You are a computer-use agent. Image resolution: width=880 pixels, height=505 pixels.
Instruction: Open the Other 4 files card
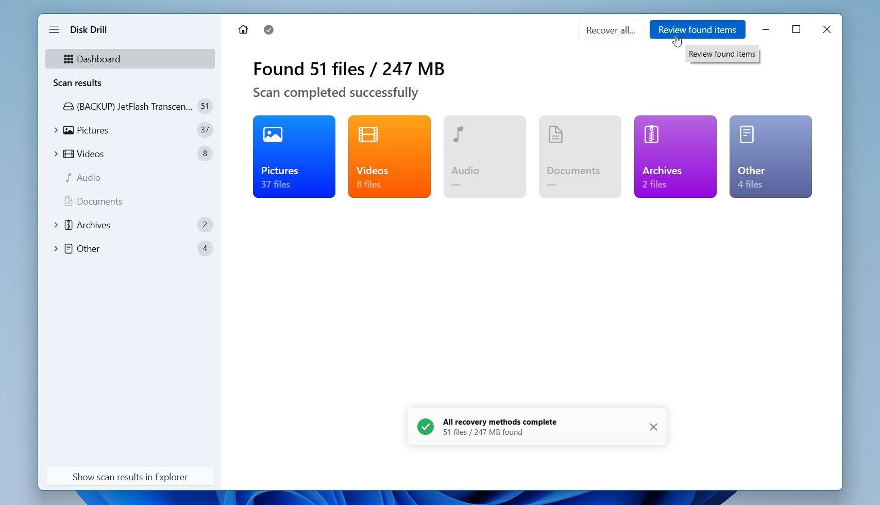tap(771, 157)
